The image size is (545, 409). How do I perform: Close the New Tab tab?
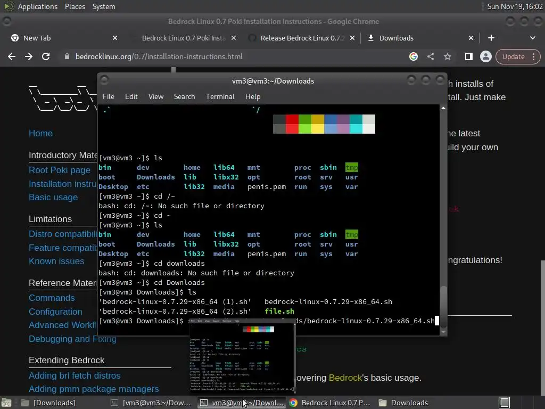[115, 38]
